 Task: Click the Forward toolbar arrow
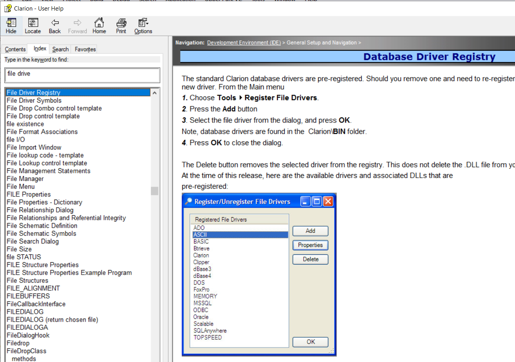point(77,26)
